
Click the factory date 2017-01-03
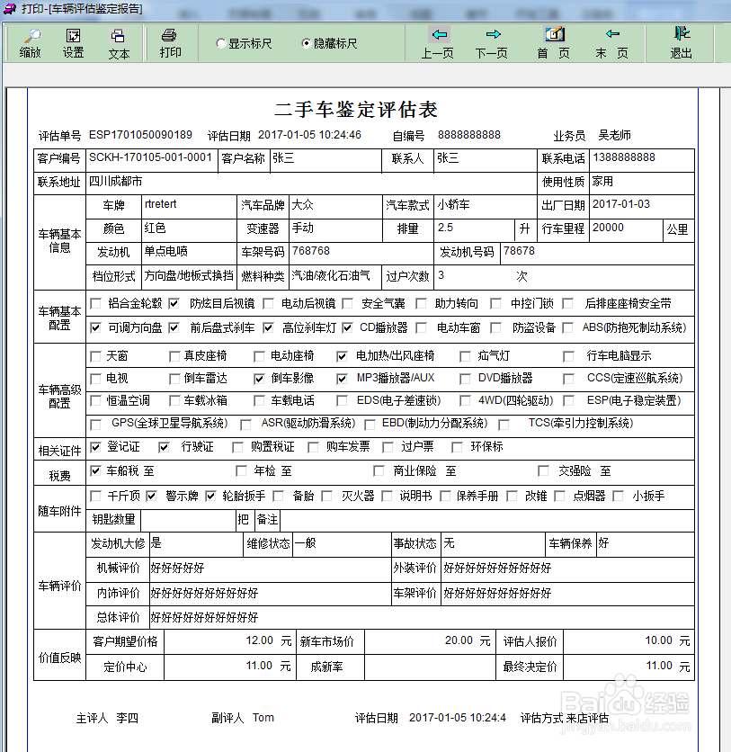[621, 204]
